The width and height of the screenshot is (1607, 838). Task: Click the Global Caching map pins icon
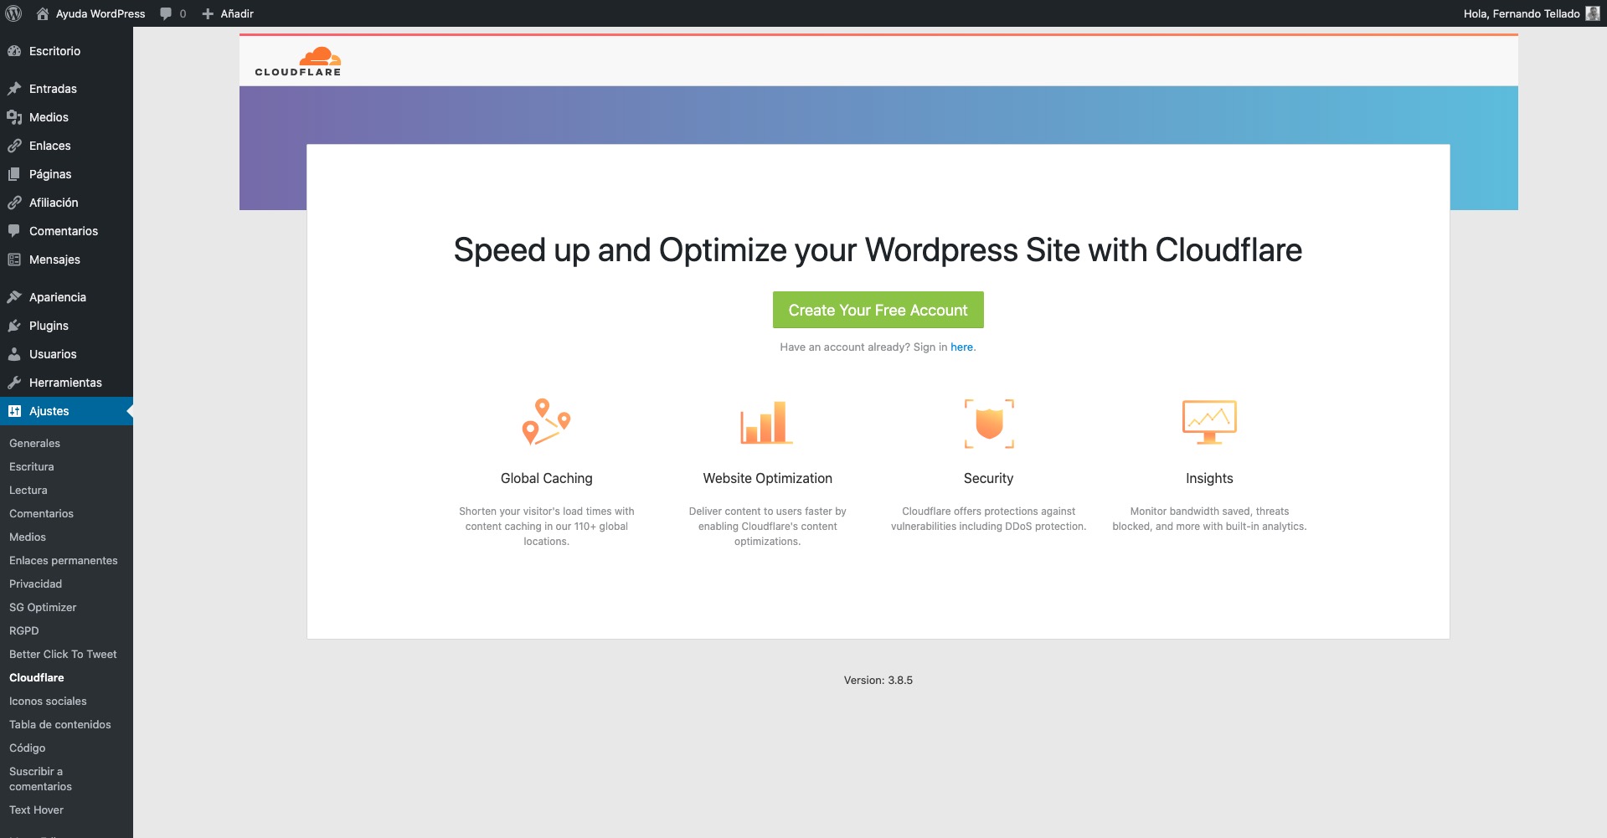pos(546,421)
